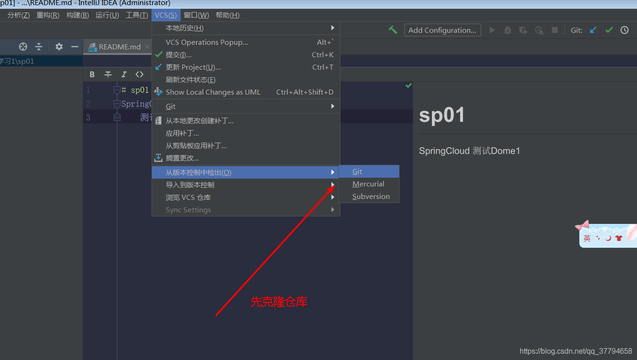Toggle italic in markdown toolbar
This screenshot has width=637, height=360.
(x=124, y=74)
